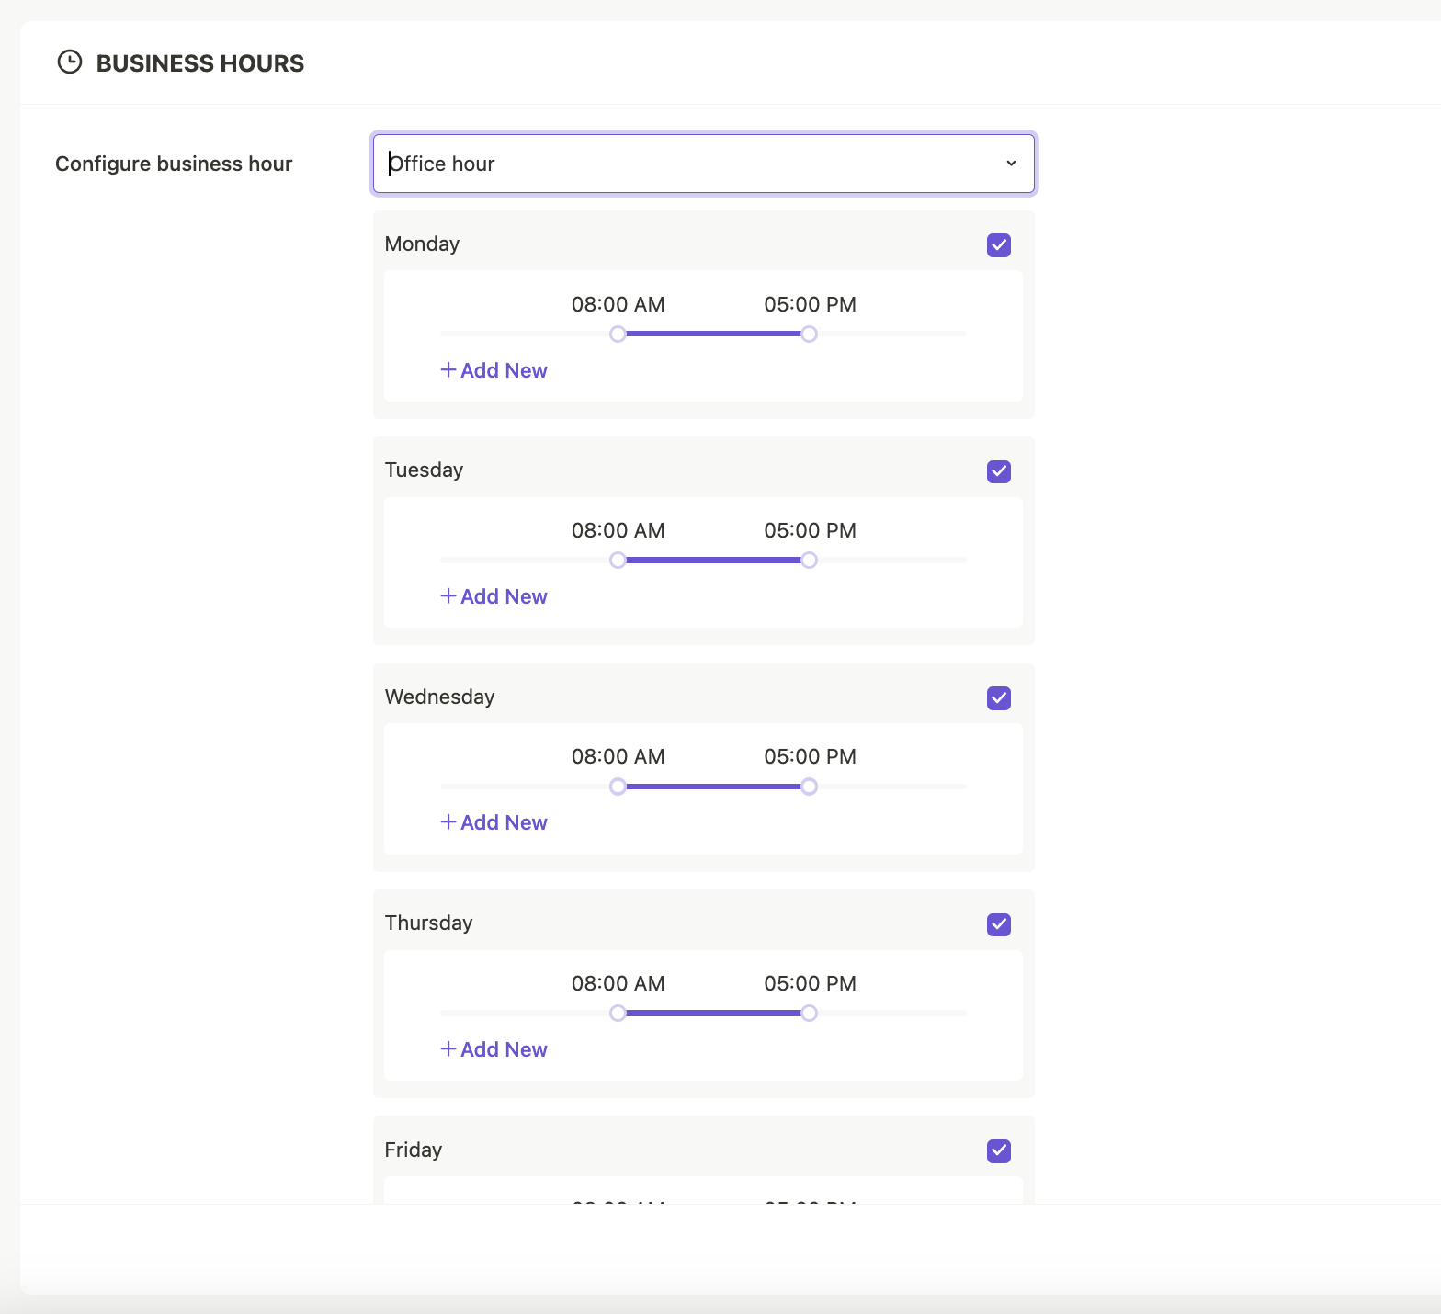
Task: Disable Wednesday business hours checkbox
Action: [x=999, y=698]
